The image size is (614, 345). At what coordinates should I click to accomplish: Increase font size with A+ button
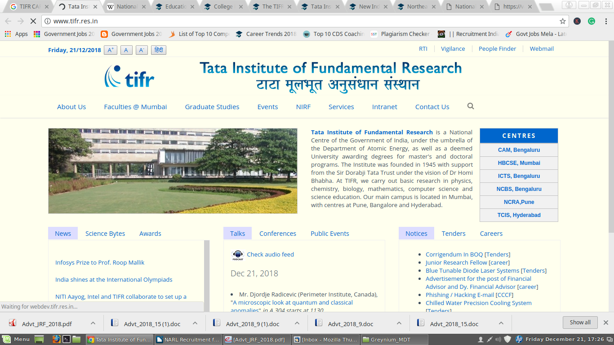tap(111, 50)
